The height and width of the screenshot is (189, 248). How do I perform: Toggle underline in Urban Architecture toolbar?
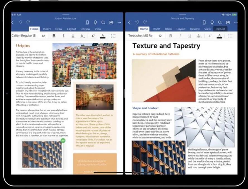pyautogui.click(x=73, y=36)
